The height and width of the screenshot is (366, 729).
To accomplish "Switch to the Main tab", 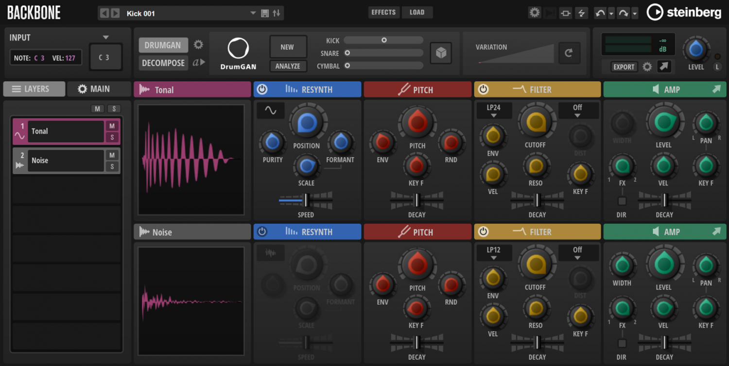I will pos(99,89).
